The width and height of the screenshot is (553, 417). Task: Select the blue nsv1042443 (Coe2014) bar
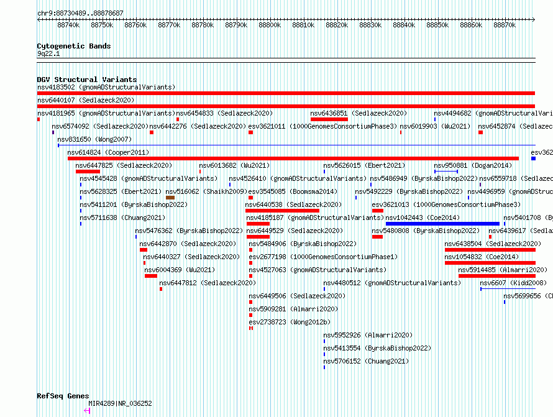pyautogui.click(x=442, y=224)
